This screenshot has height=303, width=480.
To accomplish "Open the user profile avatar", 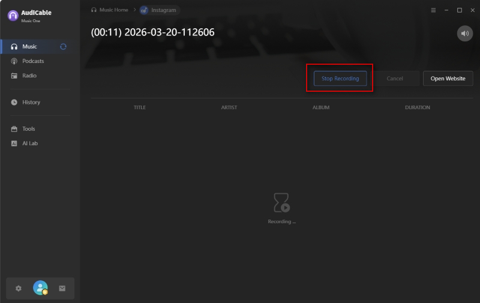I will click(40, 287).
